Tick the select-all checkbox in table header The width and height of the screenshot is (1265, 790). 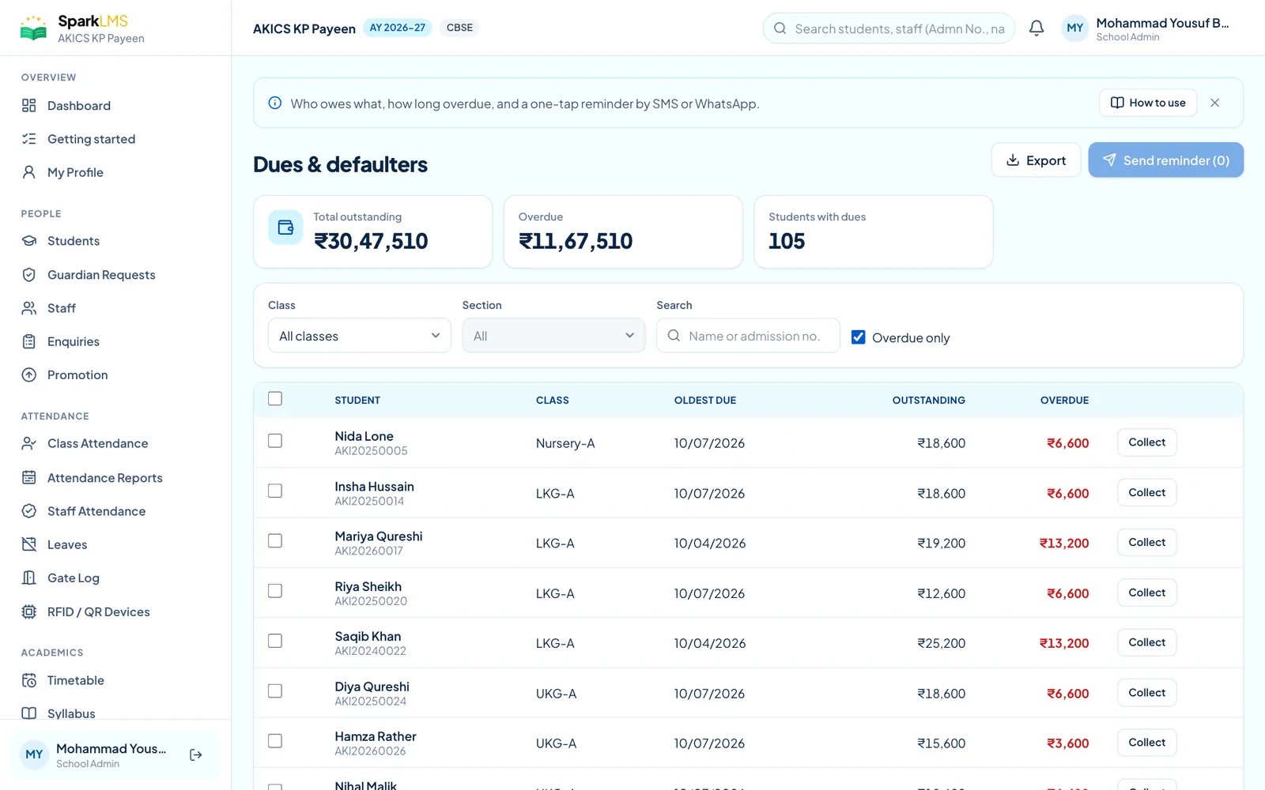pyautogui.click(x=275, y=399)
